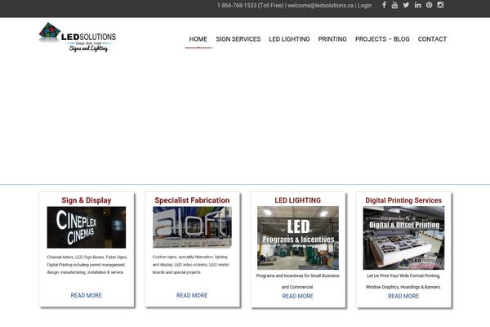Screen dimensions: 490x327
Task: Open the LED LIGHTING card heading
Action: 297,200
